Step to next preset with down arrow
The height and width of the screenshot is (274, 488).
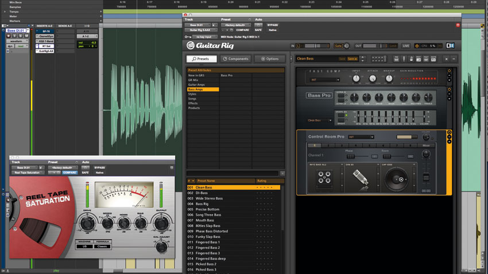(x=363, y=61)
